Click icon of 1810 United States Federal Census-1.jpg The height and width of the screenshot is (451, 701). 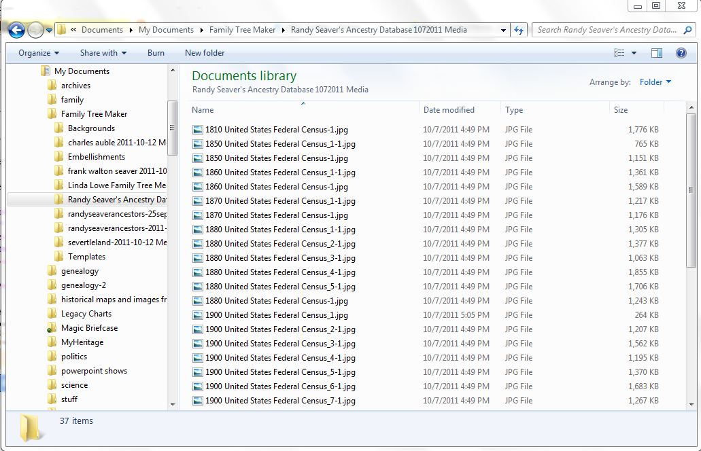[x=197, y=130]
